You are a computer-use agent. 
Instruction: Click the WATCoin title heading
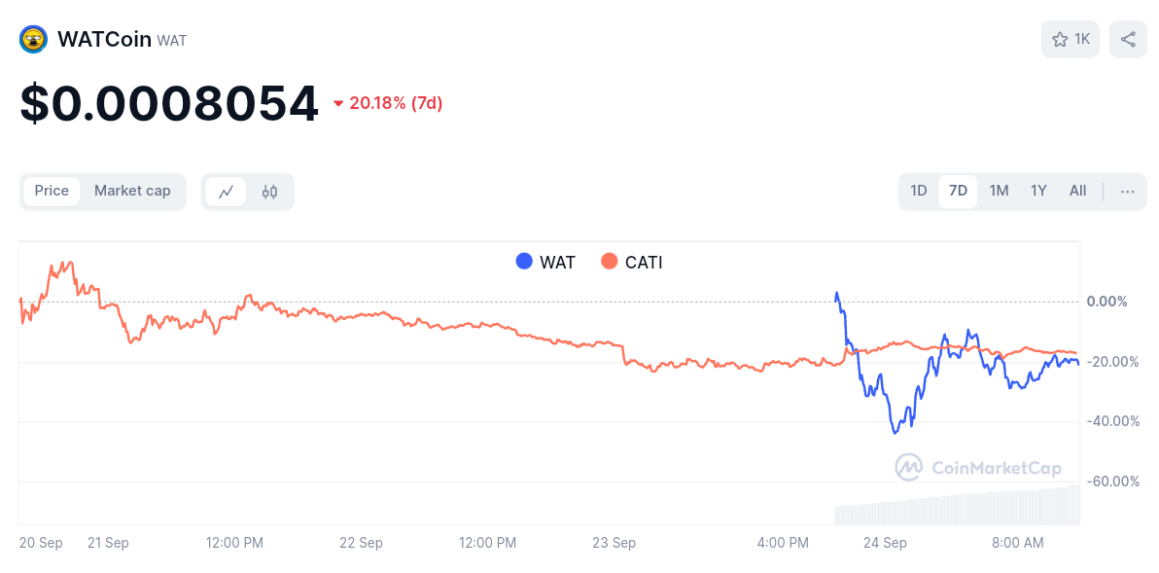(104, 39)
